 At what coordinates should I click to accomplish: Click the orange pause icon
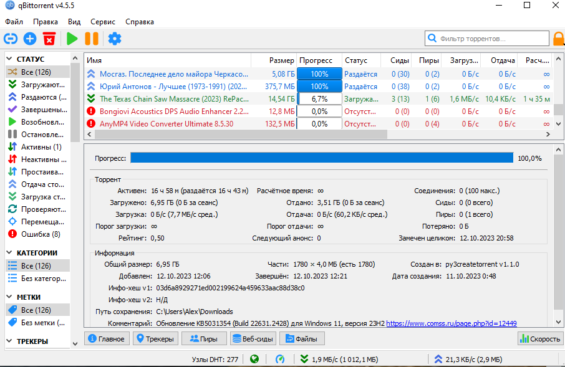tap(92, 39)
